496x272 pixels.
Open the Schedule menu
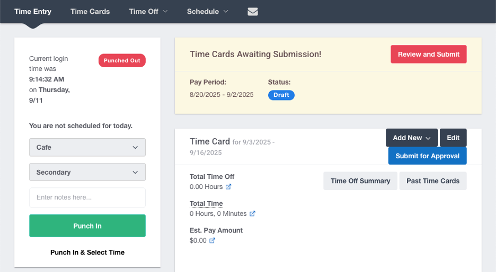(x=207, y=11)
